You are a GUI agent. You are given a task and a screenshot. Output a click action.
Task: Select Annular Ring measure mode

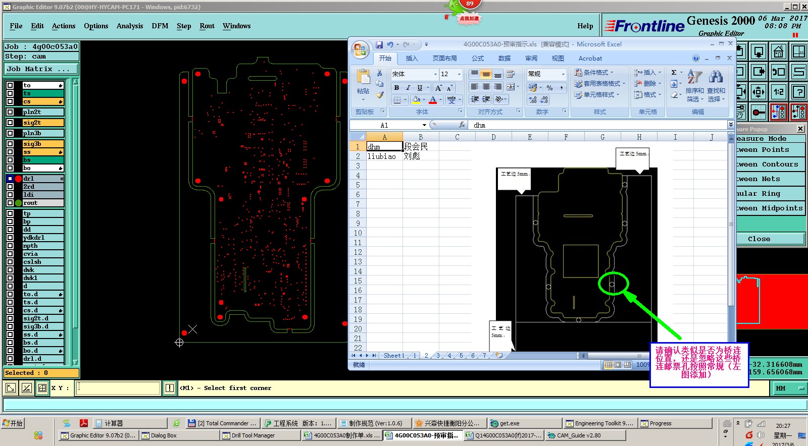[x=771, y=194]
